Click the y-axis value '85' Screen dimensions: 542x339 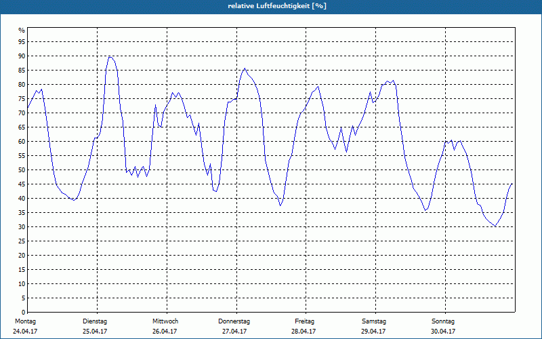22,71
